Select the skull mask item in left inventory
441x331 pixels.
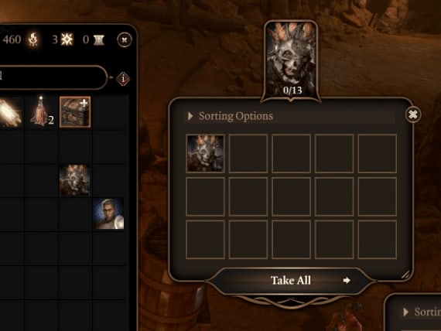point(75,180)
